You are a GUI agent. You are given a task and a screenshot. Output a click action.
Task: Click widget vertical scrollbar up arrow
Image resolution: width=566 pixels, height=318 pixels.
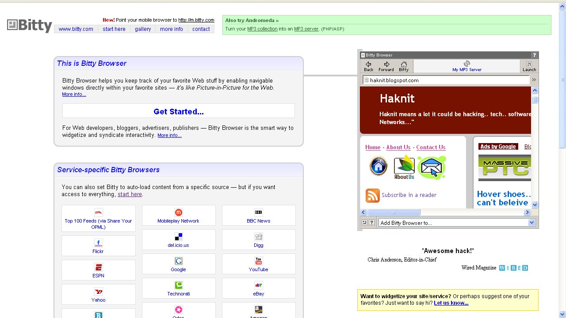[x=535, y=90]
